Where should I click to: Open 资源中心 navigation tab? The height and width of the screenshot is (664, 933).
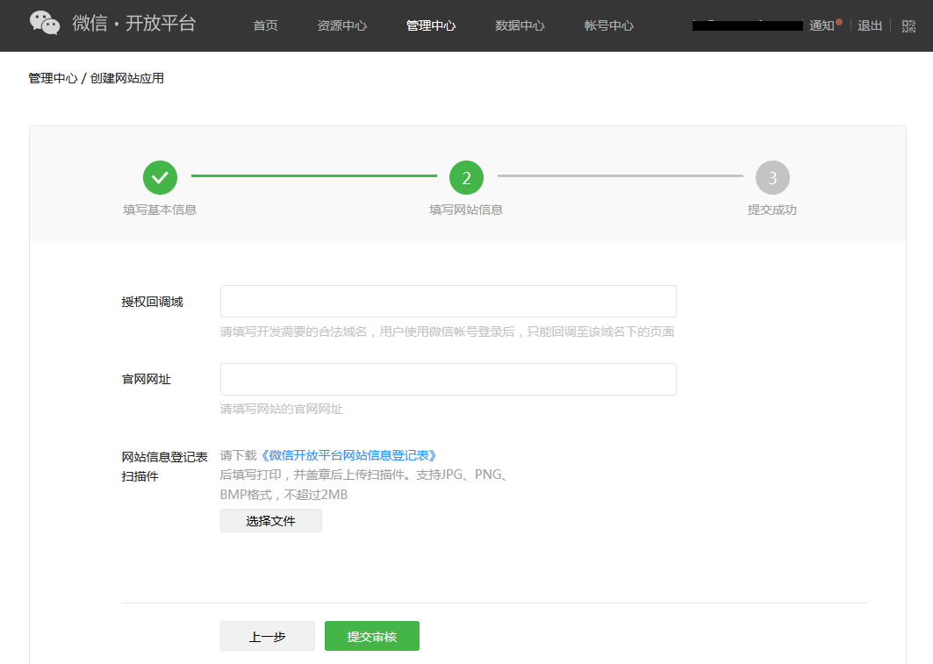click(x=342, y=25)
